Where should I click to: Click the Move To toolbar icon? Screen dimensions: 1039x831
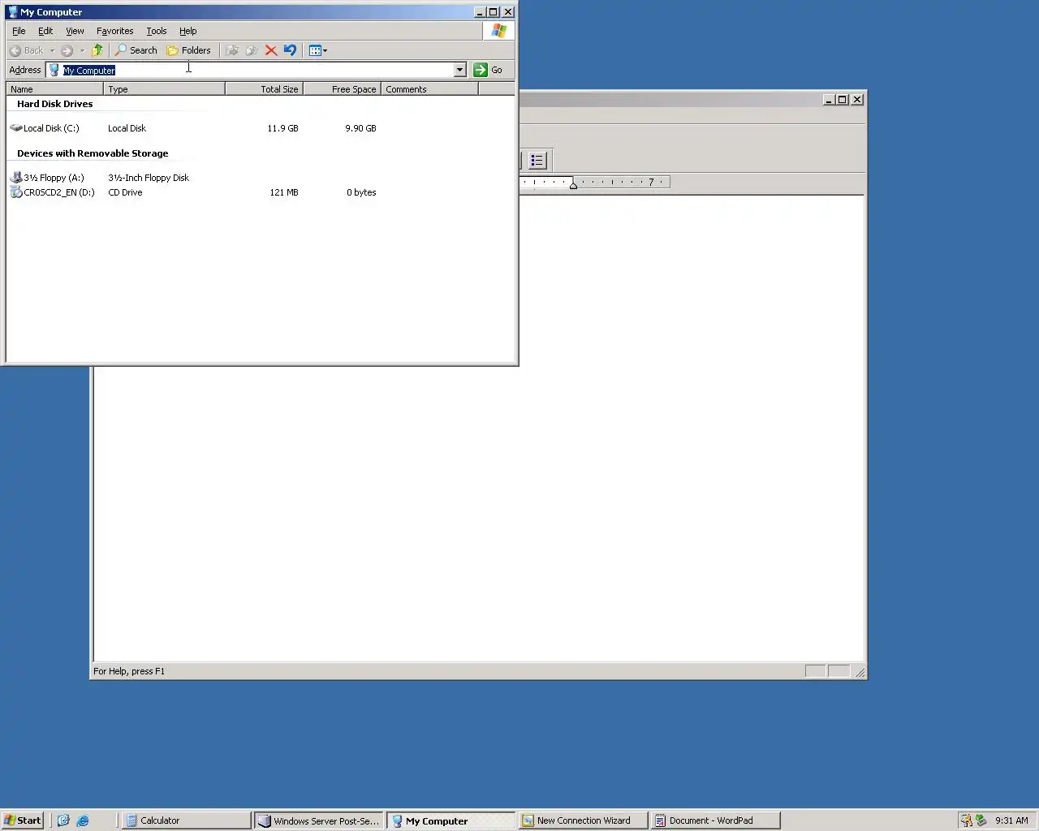pos(232,50)
